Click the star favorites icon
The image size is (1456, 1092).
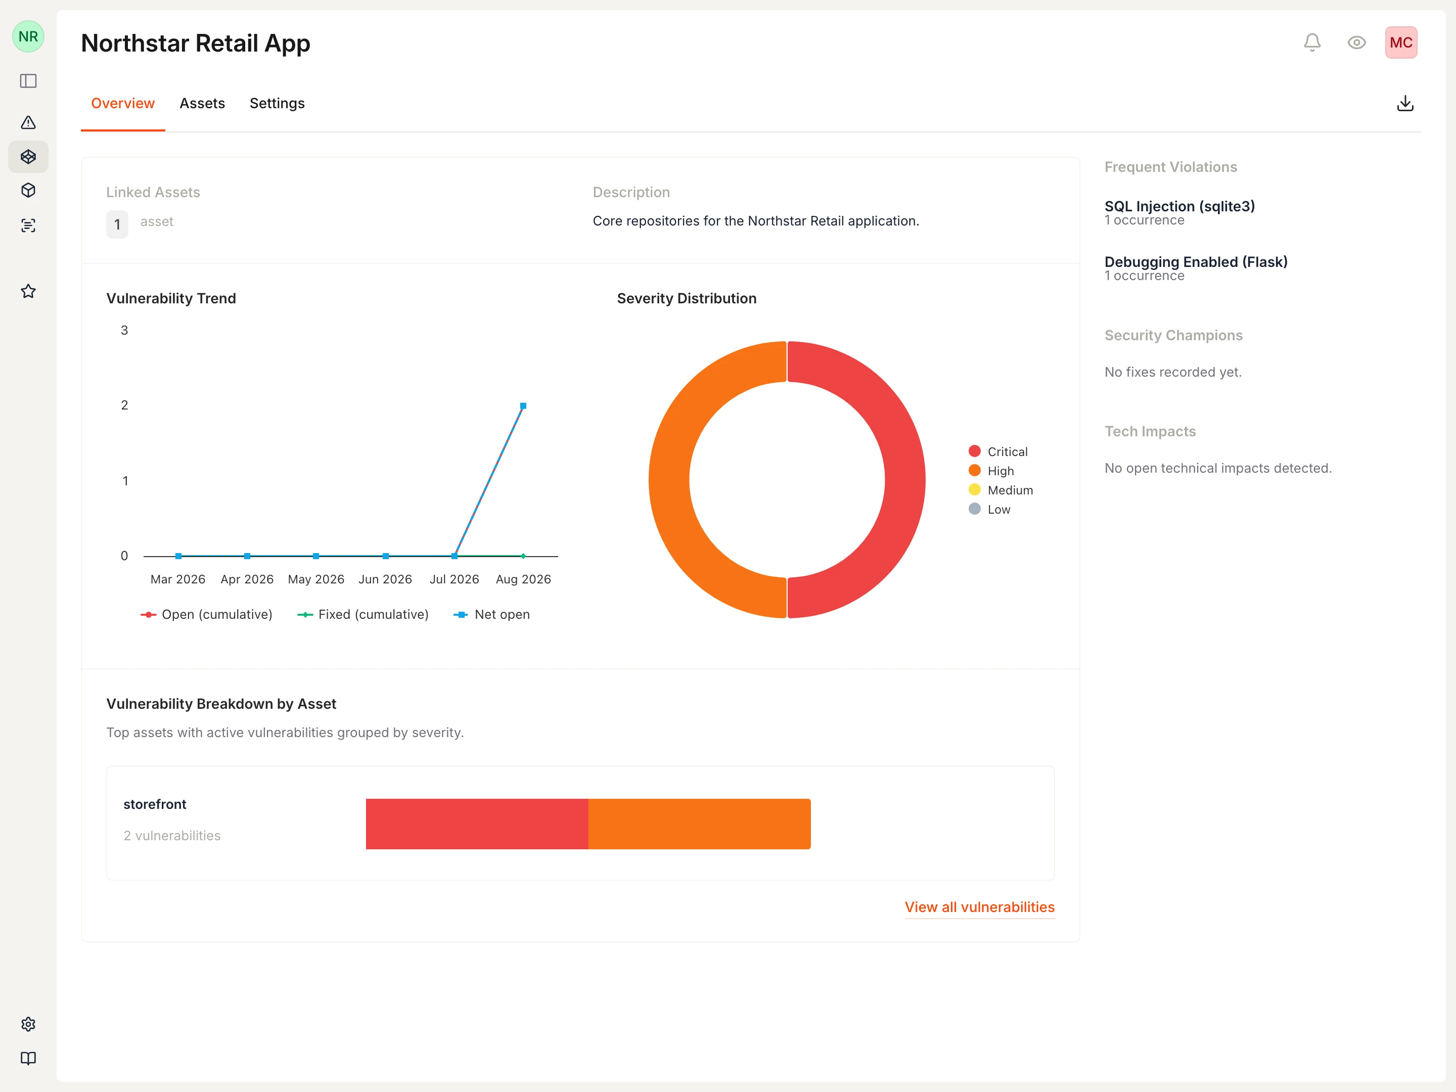tap(28, 291)
